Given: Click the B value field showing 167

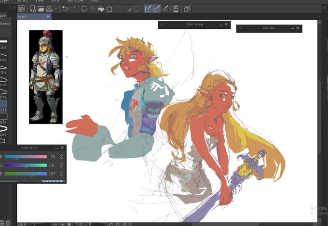Looking at the screenshot, I should click(52, 174).
